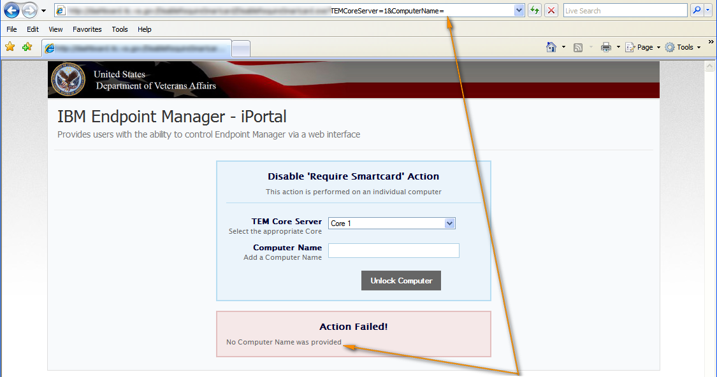717x377 pixels.
Task: Click the Print icon
Action: coord(606,47)
